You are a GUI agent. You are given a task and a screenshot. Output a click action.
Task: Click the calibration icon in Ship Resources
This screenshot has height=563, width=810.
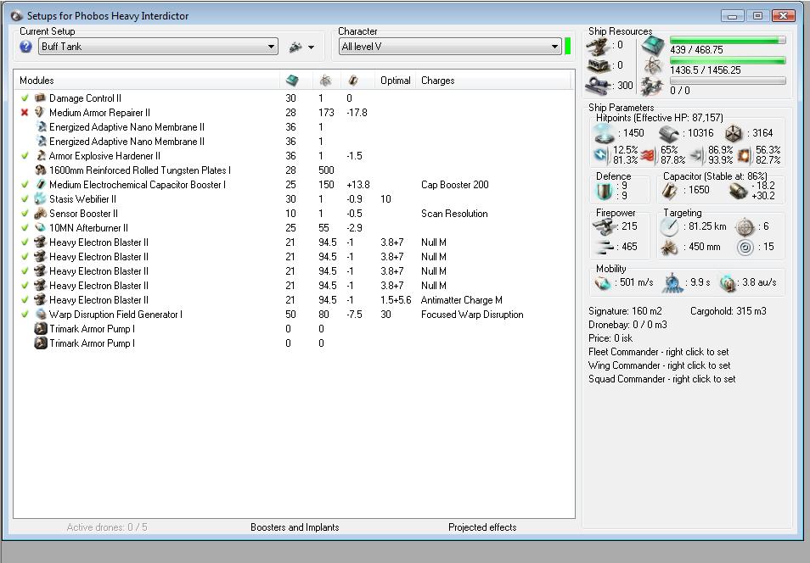[x=599, y=85]
